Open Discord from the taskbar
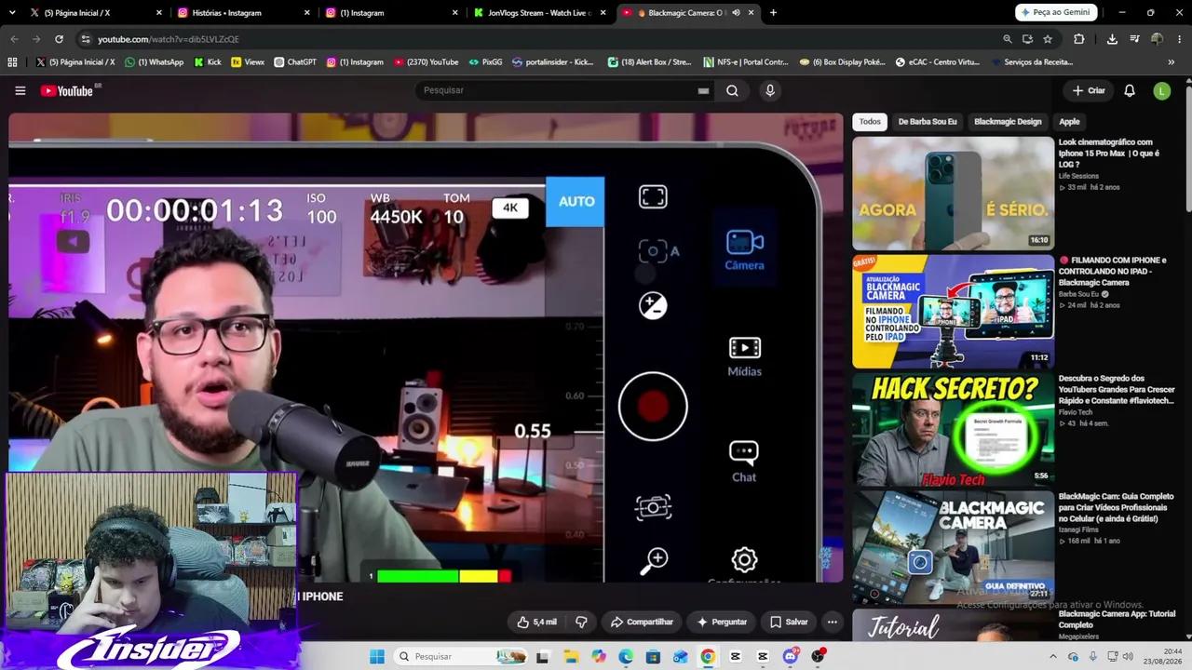This screenshot has width=1192, height=670. pos(791,657)
